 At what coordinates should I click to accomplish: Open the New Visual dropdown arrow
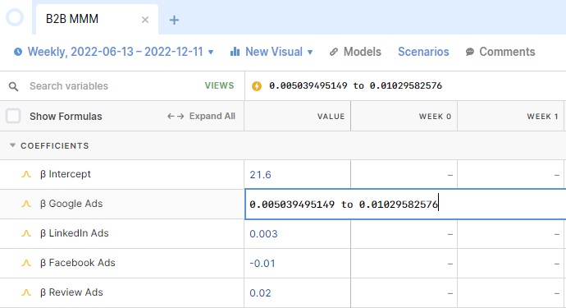coord(310,52)
